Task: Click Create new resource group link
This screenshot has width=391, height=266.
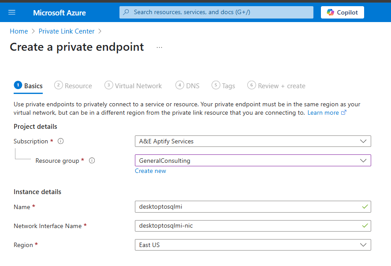Action: click(x=150, y=171)
